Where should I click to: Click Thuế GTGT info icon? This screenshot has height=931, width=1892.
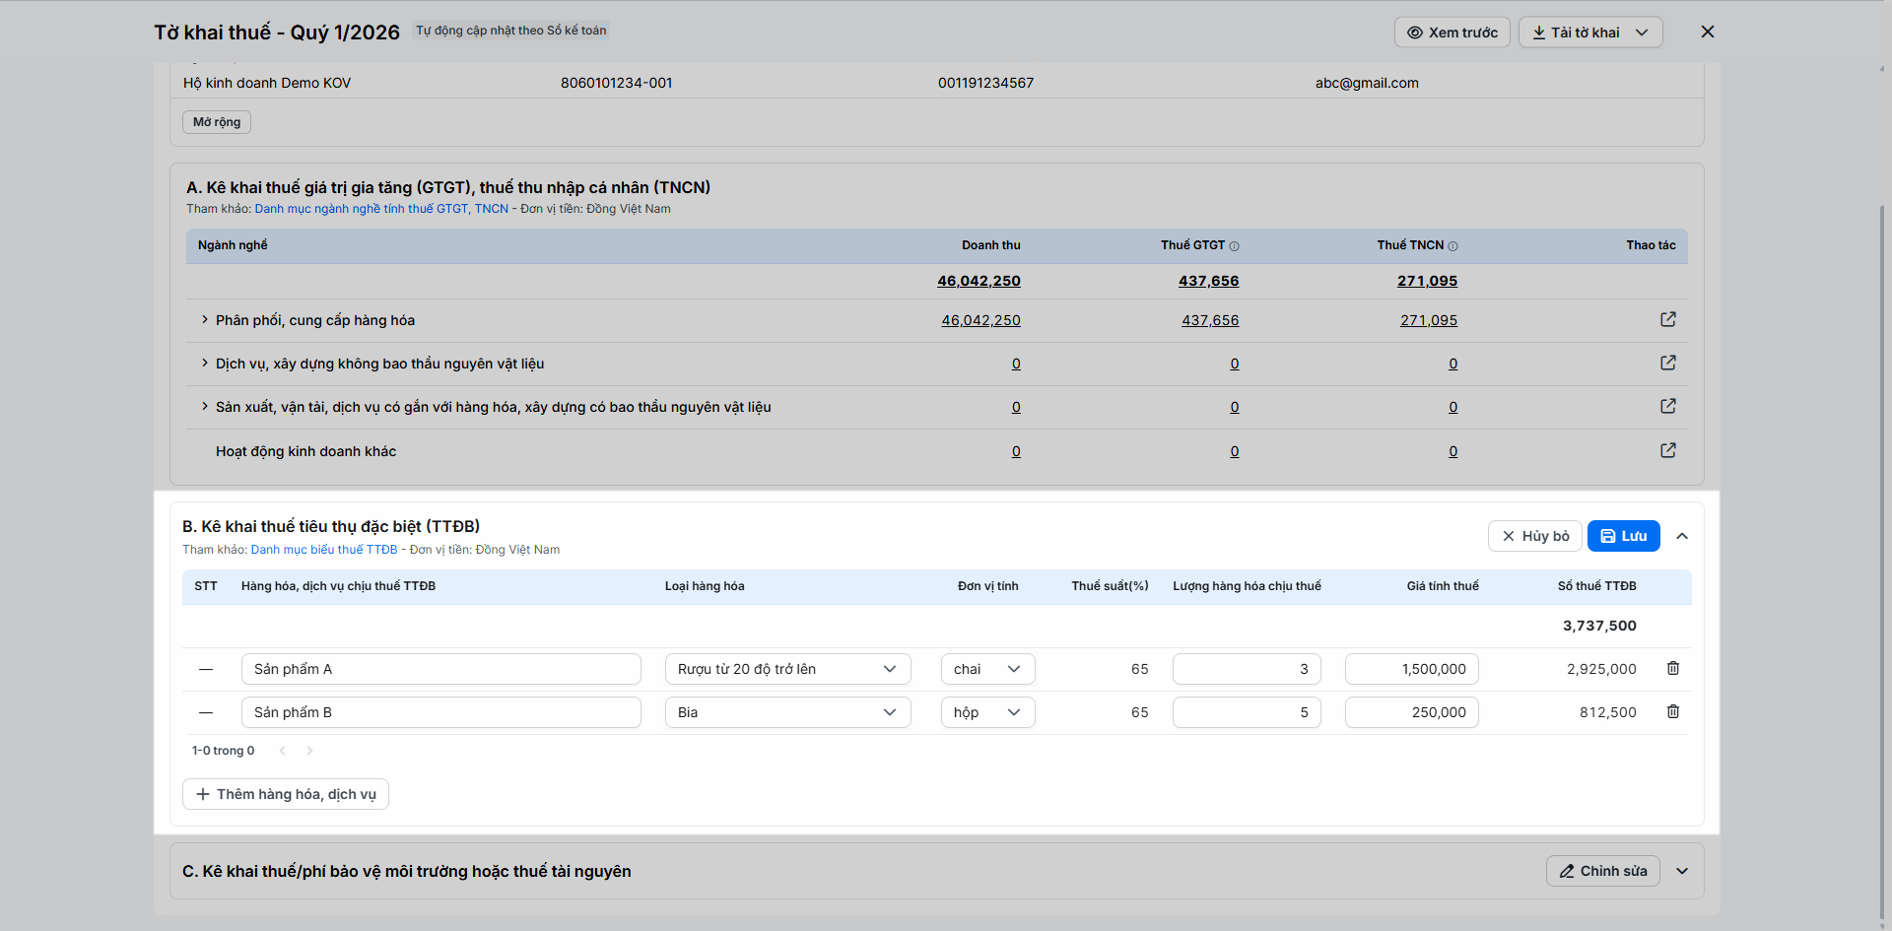click(1234, 246)
